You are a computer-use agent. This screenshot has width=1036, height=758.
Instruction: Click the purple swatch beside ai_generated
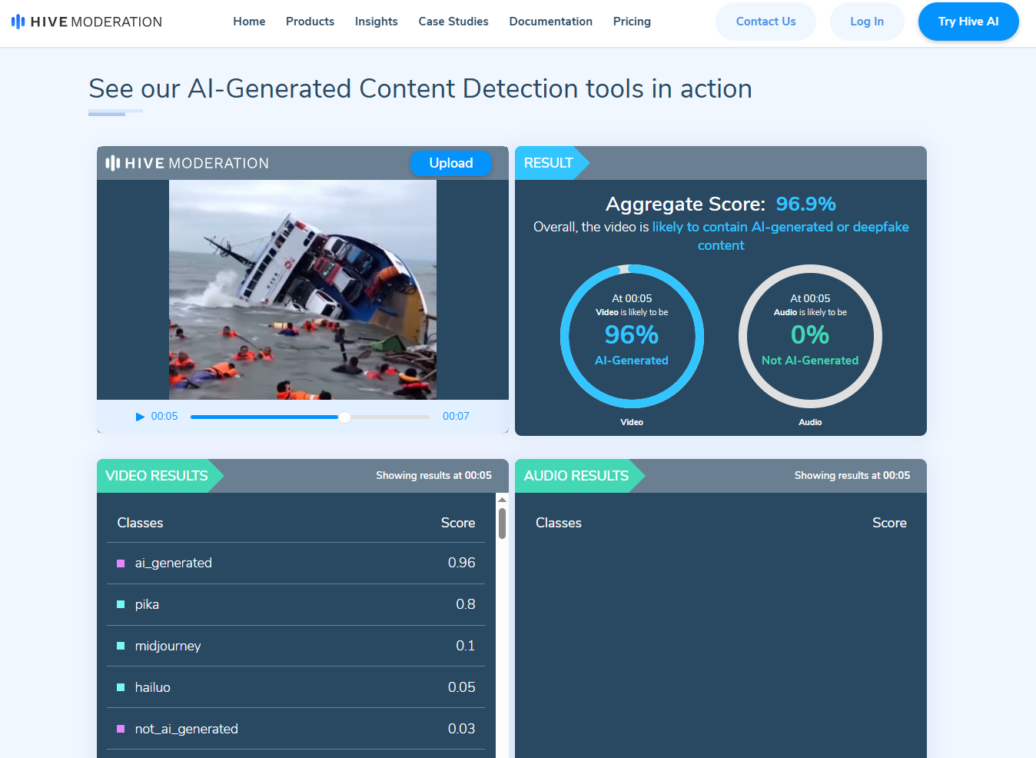[x=121, y=564]
